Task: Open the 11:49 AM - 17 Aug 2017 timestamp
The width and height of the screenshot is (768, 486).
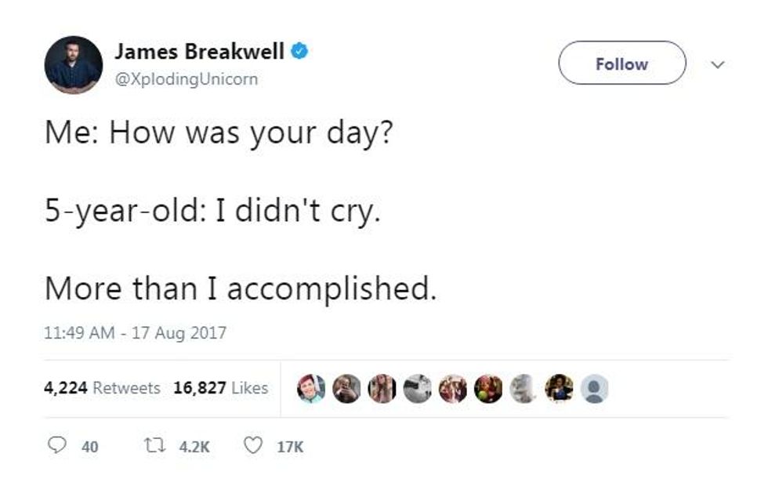Action: coord(136,333)
